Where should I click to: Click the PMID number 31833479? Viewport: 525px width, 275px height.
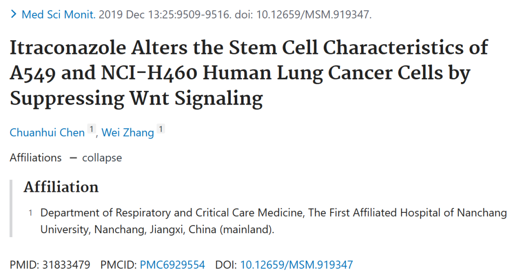coord(66,265)
